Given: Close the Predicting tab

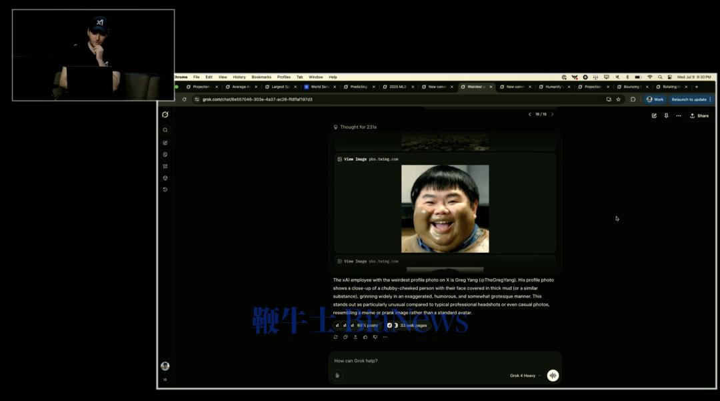Looking at the screenshot, I should 374,87.
